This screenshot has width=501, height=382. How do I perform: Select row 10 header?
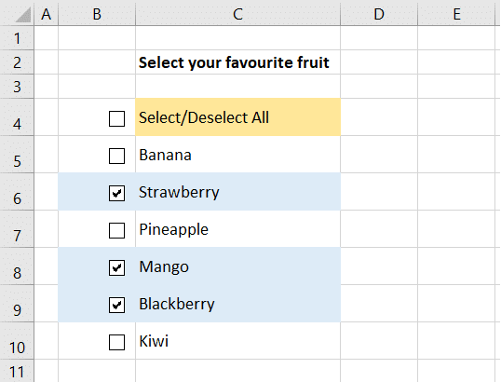pyautogui.click(x=17, y=341)
